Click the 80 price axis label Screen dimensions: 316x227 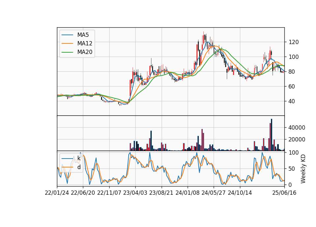(292, 72)
